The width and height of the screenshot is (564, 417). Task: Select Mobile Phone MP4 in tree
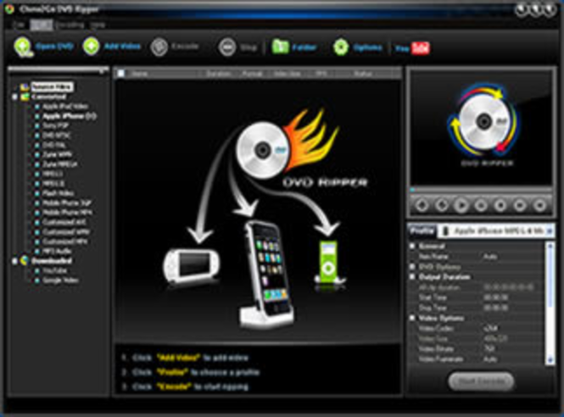(67, 213)
